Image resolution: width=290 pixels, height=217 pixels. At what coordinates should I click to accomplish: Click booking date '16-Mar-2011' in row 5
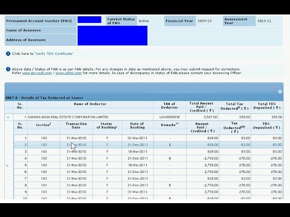[137, 165]
